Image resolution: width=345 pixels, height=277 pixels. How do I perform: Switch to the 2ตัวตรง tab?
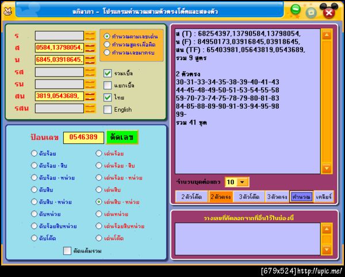coord(220,196)
